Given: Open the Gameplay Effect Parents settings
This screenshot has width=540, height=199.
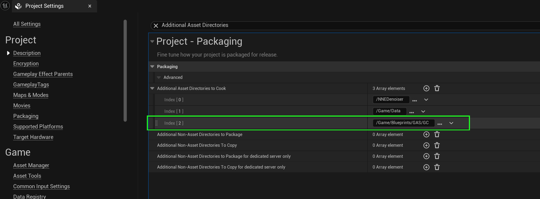Looking at the screenshot, I should coord(43,74).
